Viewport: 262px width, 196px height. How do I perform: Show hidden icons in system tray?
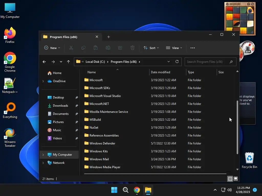(x=215, y=190)
